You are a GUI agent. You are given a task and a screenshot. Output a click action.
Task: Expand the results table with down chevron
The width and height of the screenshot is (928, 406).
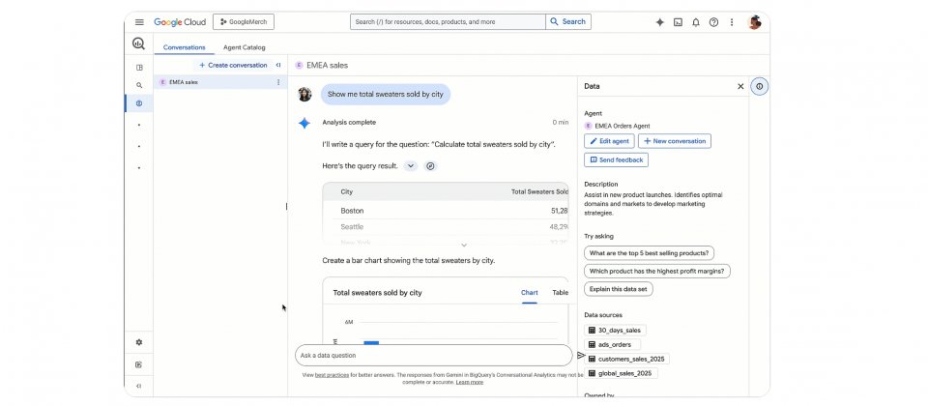(464, 246)
